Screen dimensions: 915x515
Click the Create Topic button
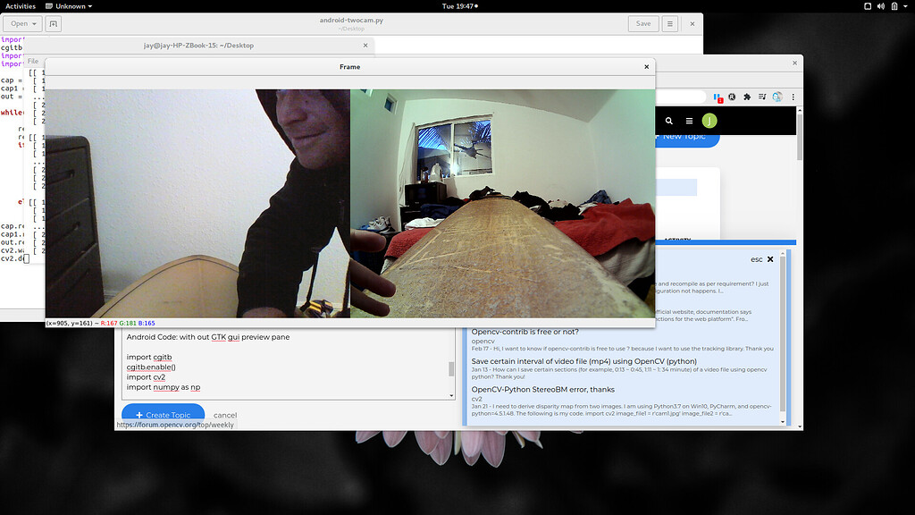(x=164, y=414)
